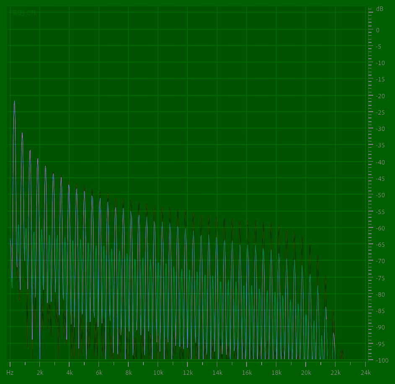Click the "-60" dB scale label

[x=380, y=228]
